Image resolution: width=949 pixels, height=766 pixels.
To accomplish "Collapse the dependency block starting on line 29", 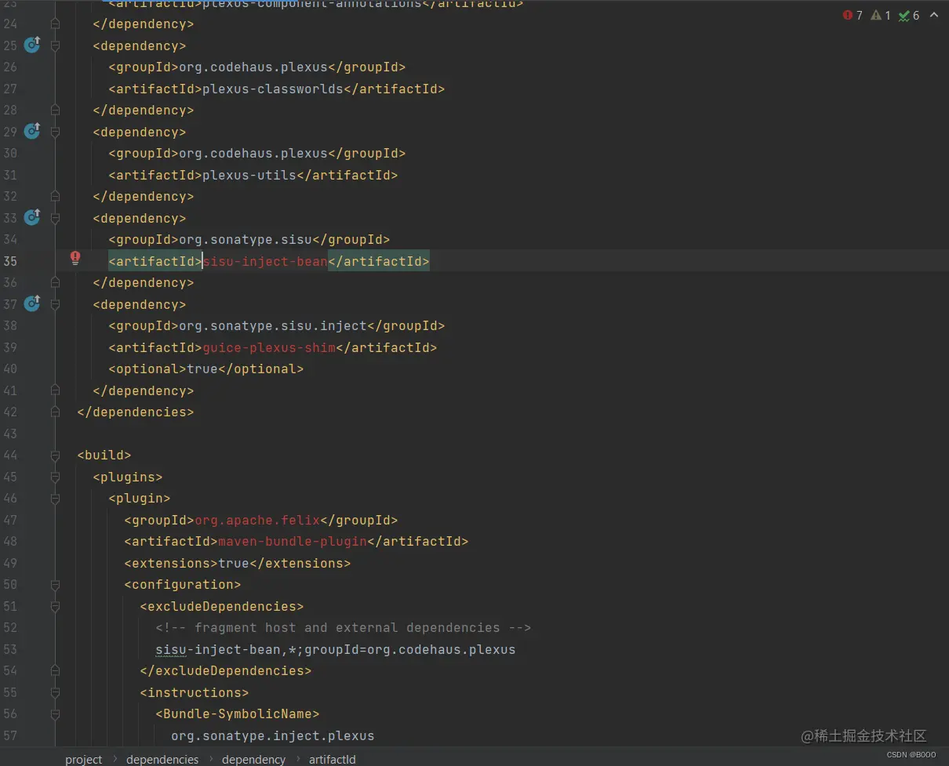I will 55,132.
